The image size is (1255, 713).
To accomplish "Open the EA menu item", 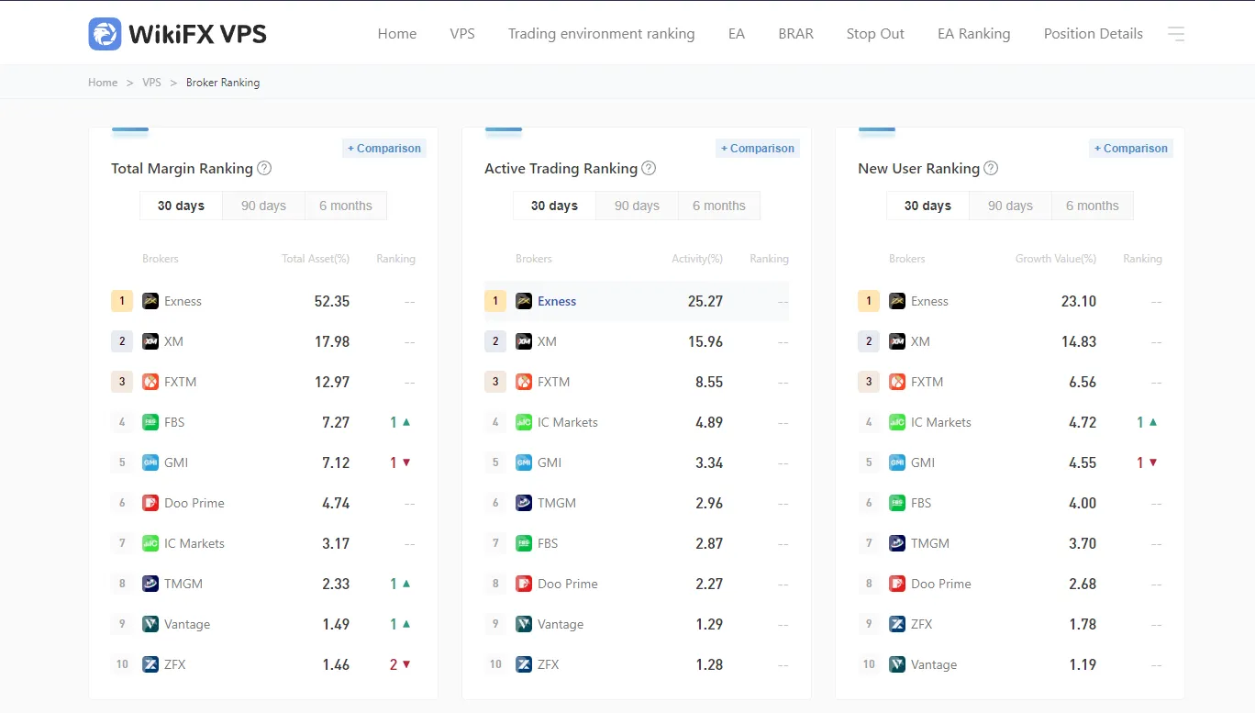I will tap(737, 34).
